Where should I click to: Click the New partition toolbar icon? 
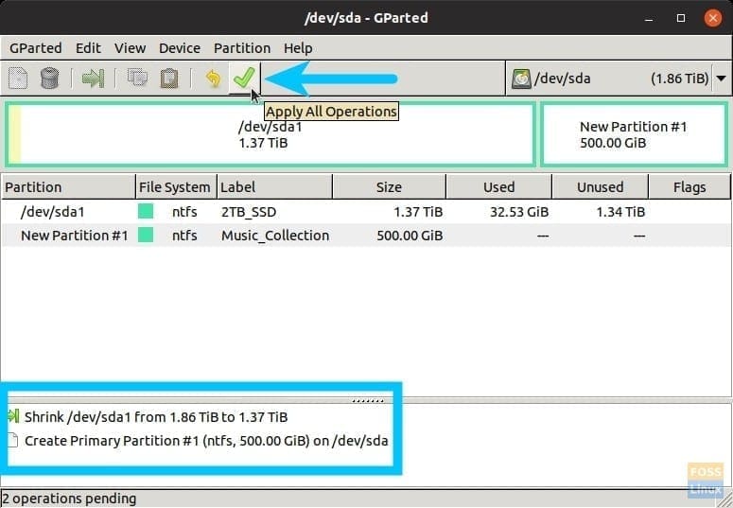click(x=18, y=79)
